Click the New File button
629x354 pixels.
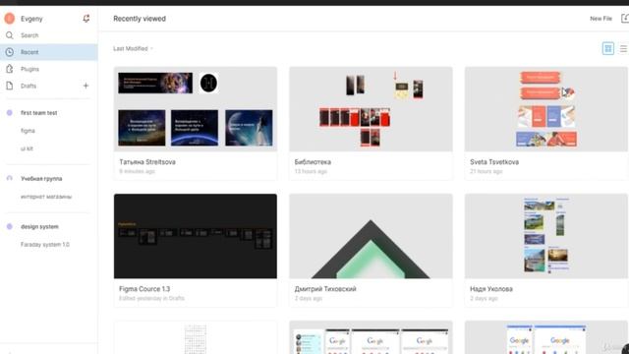tap(600, 19)
